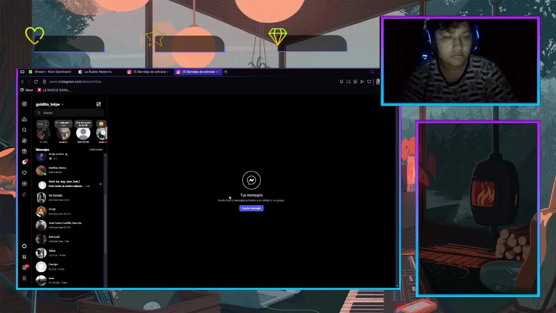Click the notes carousel next arrow
Viewport: 556px width, 313px height.
(x=103, y=133)
